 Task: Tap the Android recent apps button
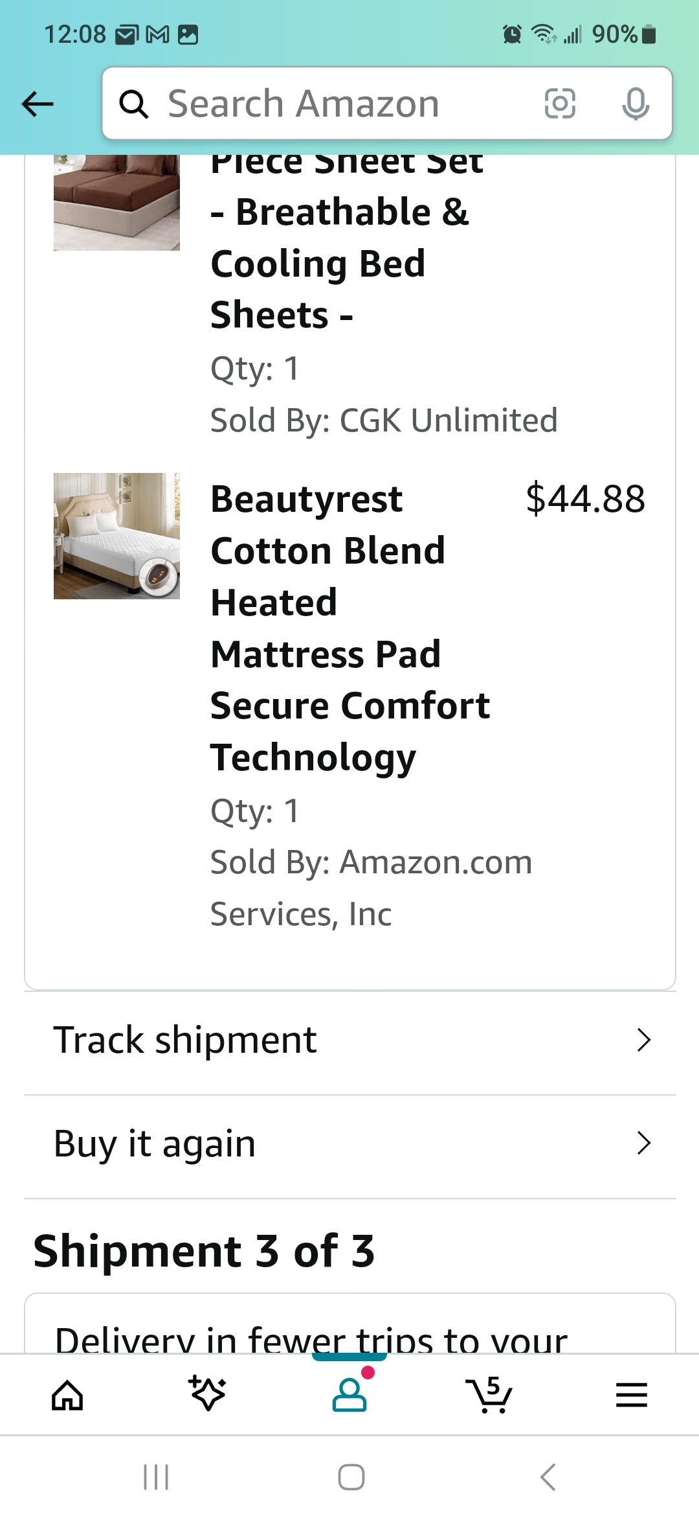click(156, 1477)
